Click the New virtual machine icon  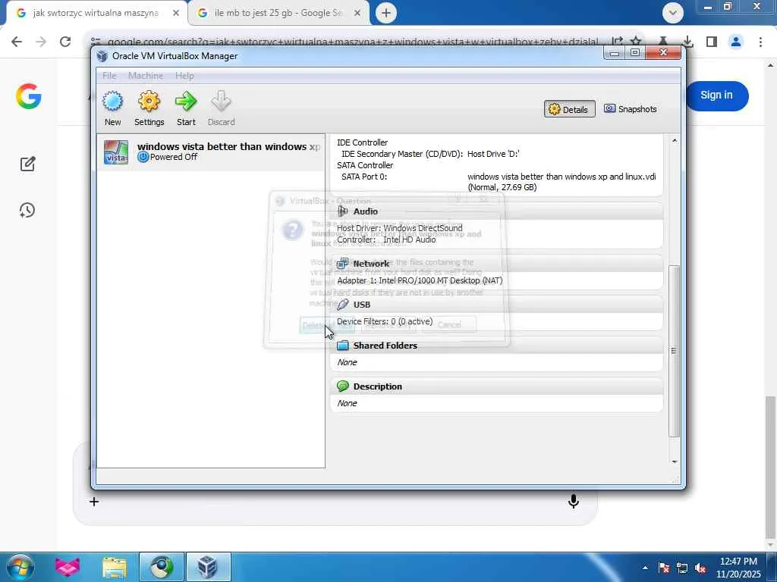[x=112, y=108]
